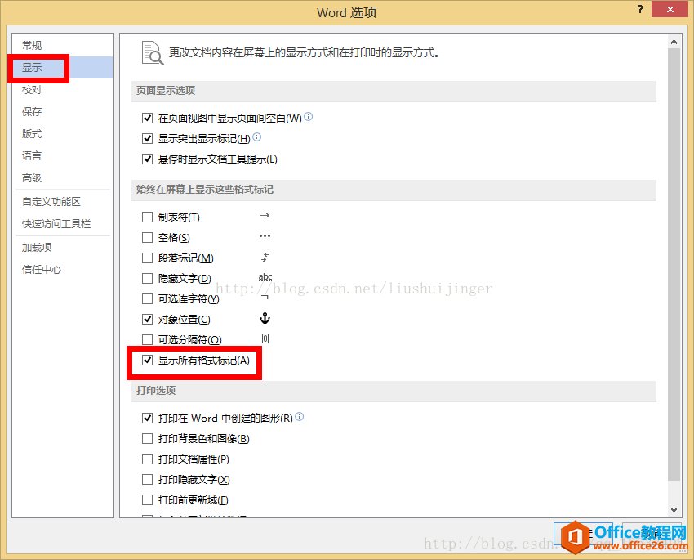Click the anchor object position icon
The width and height of the screenshot is (694, 560).
(265, 318)
